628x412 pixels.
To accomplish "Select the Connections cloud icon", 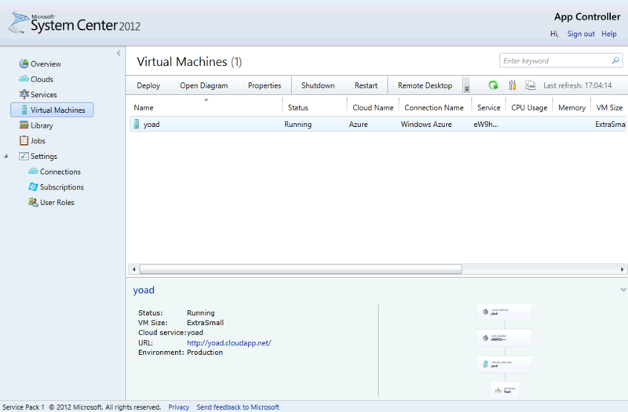I will [x=33, y=171].
